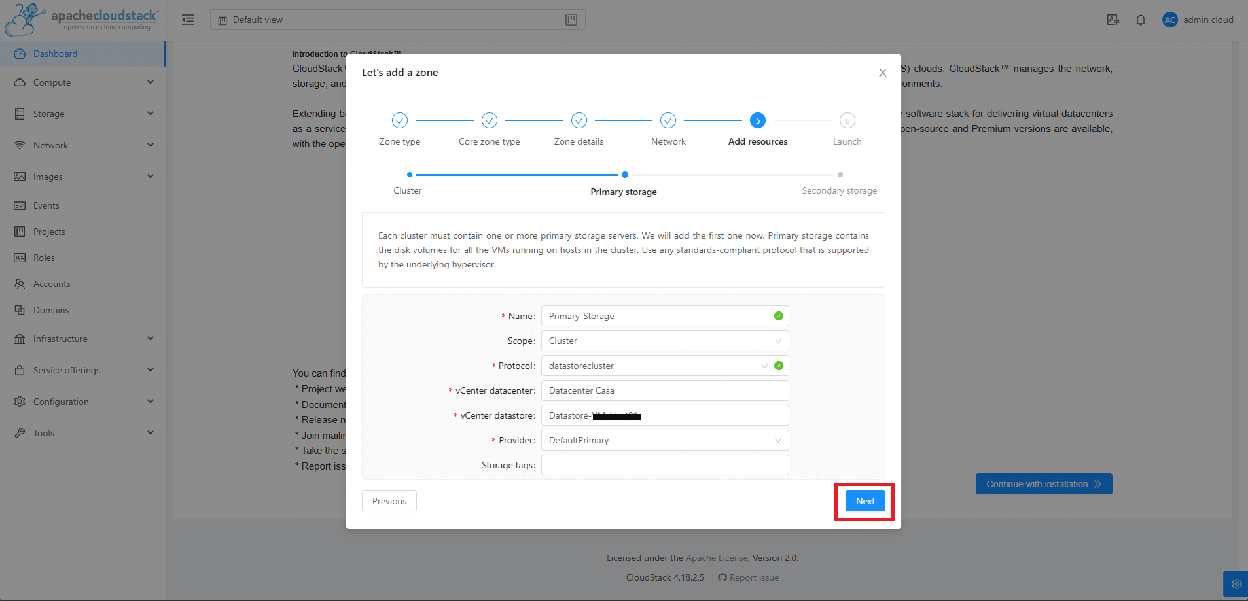
Task: Toggle the Infrastructure chevron arrow
Action: coord(151,339)
